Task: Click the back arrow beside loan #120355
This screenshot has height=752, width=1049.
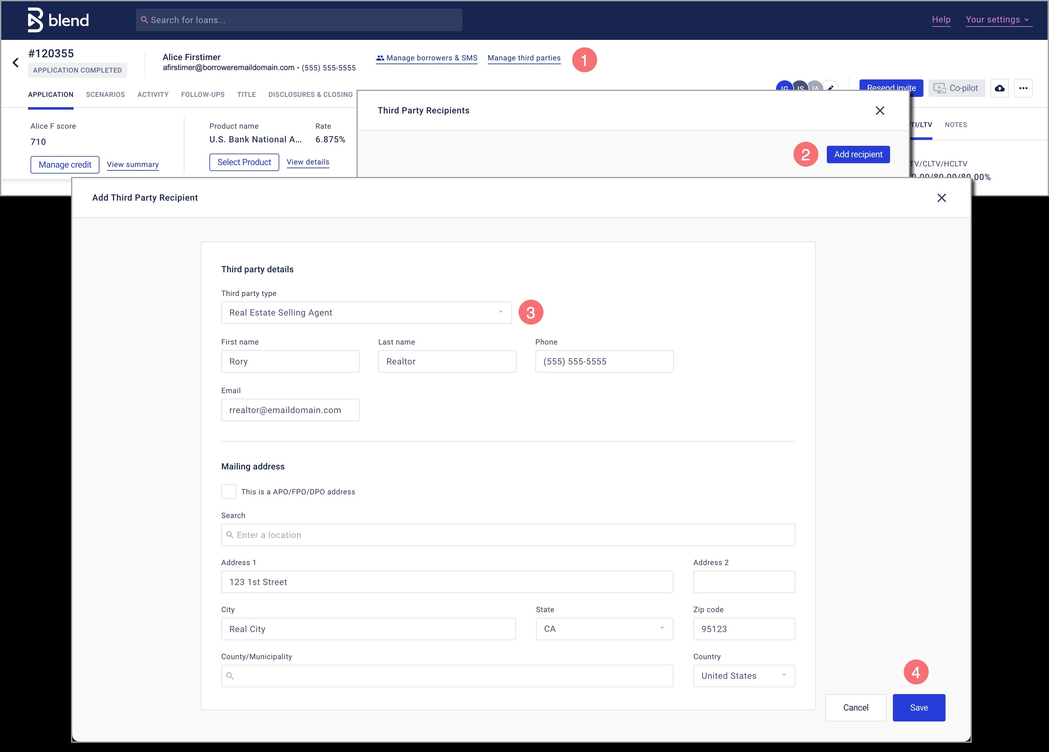Action: point(16,62)
